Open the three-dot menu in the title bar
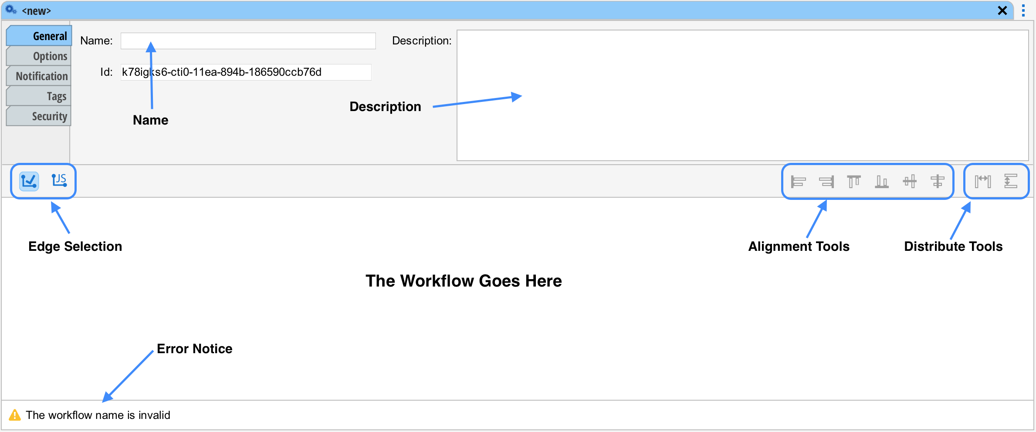 (1023, 11)
